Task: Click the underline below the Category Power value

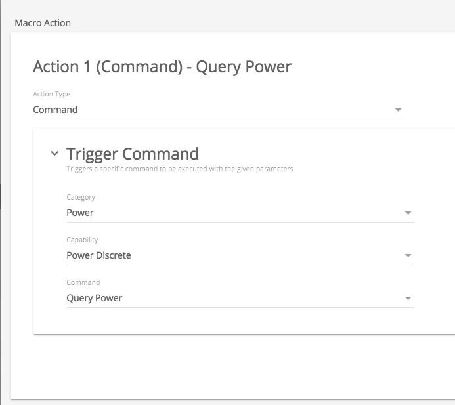Action: coord(240,222)
